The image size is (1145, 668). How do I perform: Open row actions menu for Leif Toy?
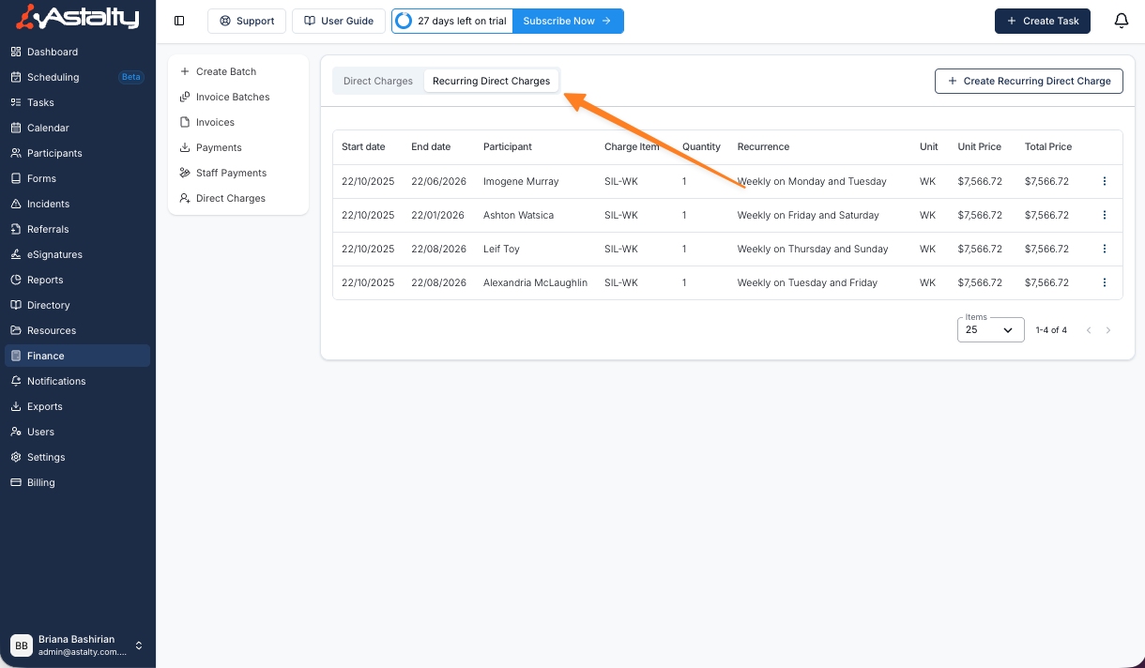pos(1104,250)
